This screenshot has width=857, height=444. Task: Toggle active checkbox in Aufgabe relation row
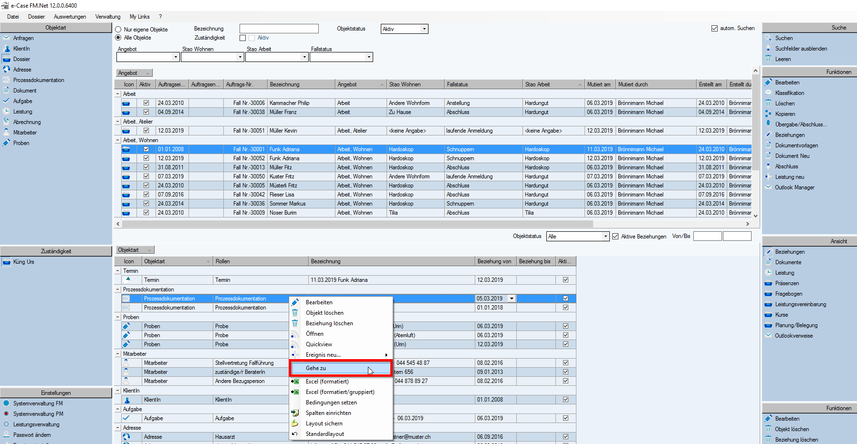tap(565, 418)
